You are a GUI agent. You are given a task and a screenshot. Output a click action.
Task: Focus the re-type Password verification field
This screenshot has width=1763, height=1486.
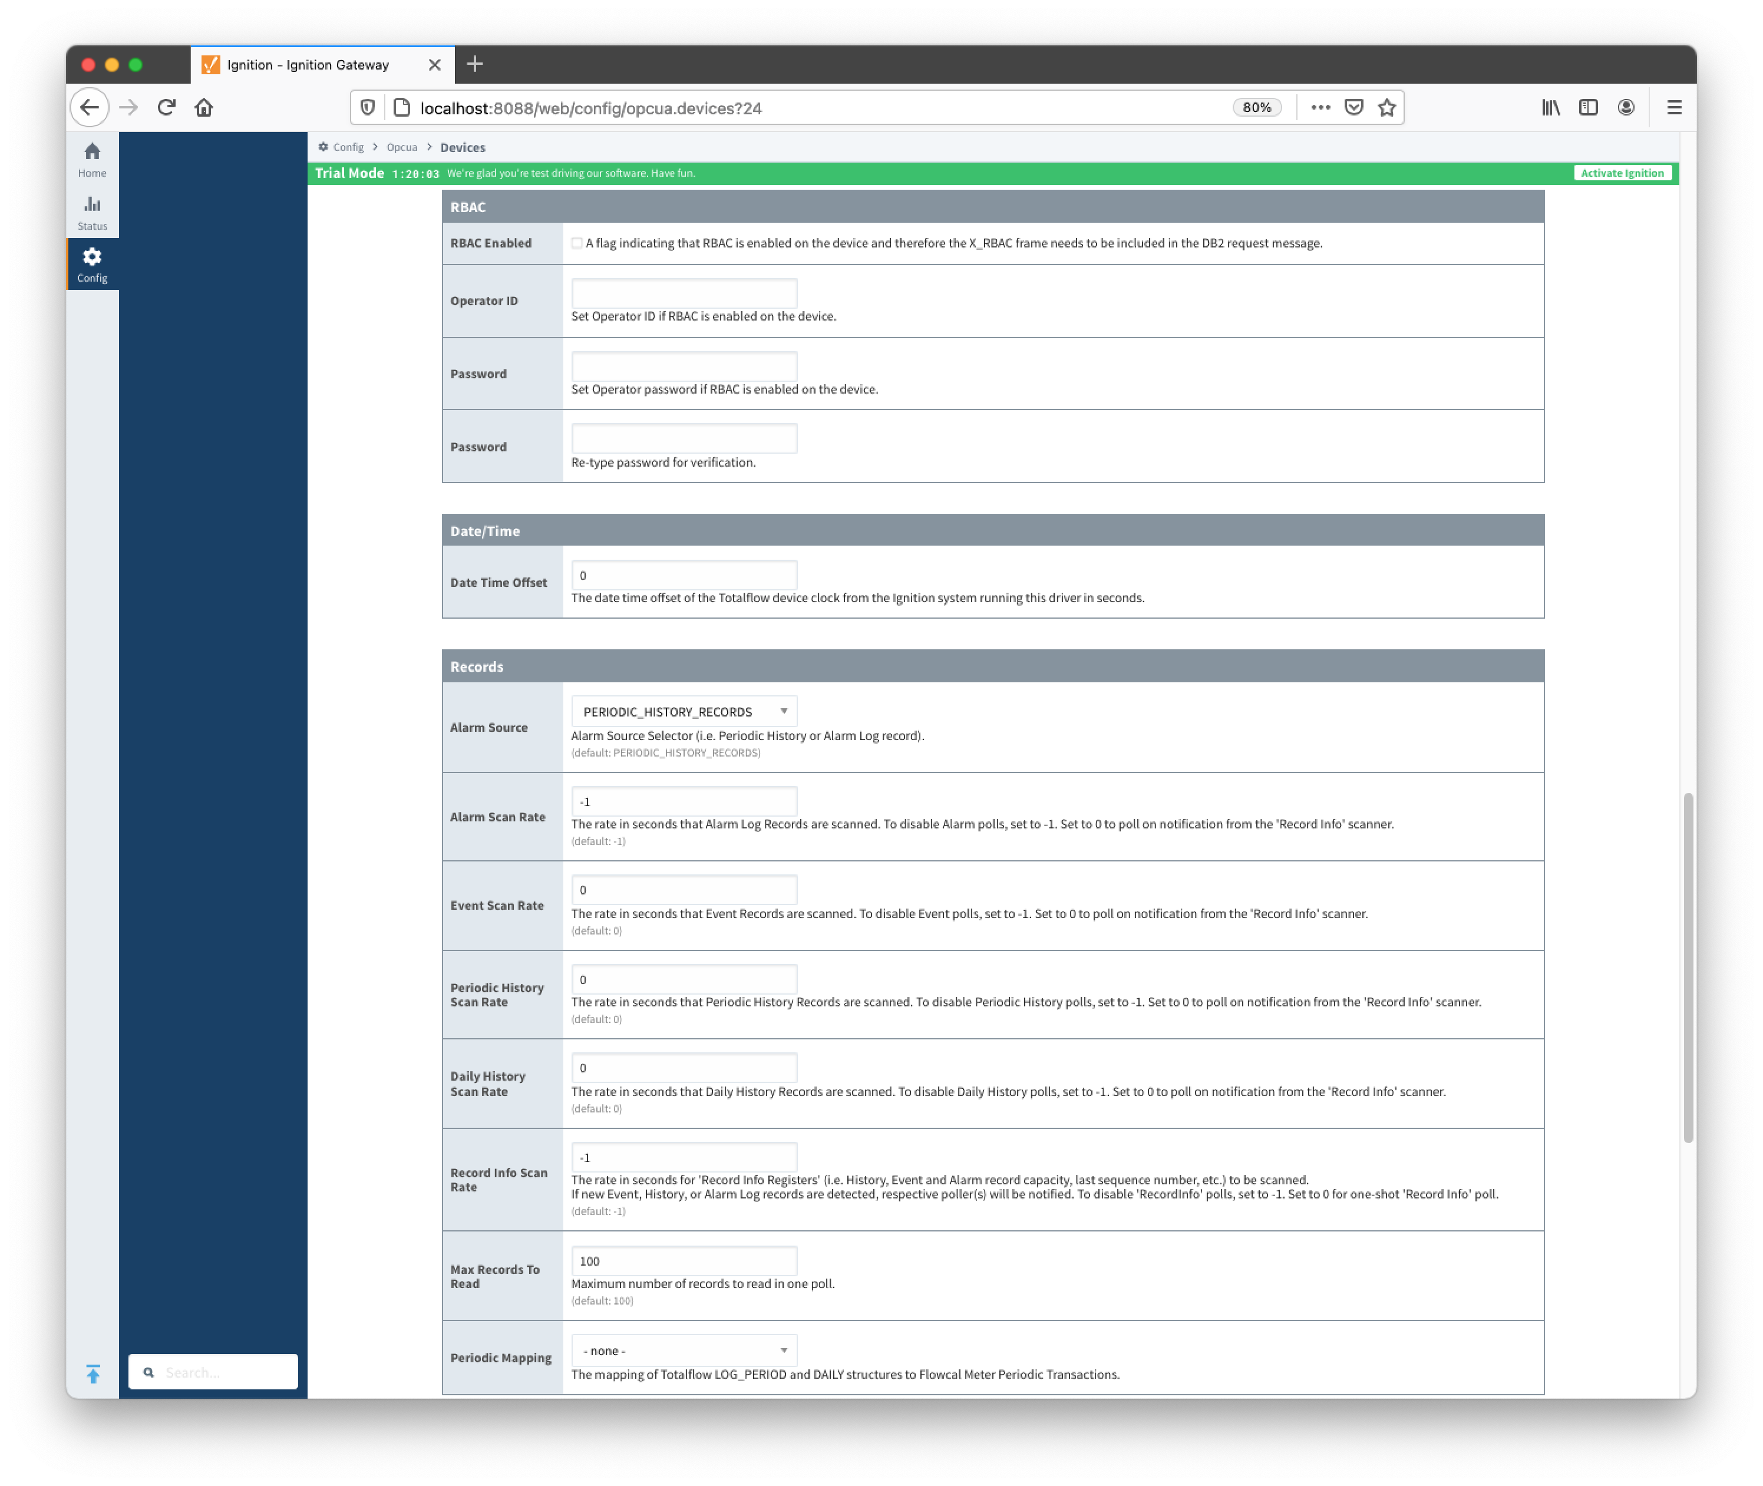pos(684,439)
